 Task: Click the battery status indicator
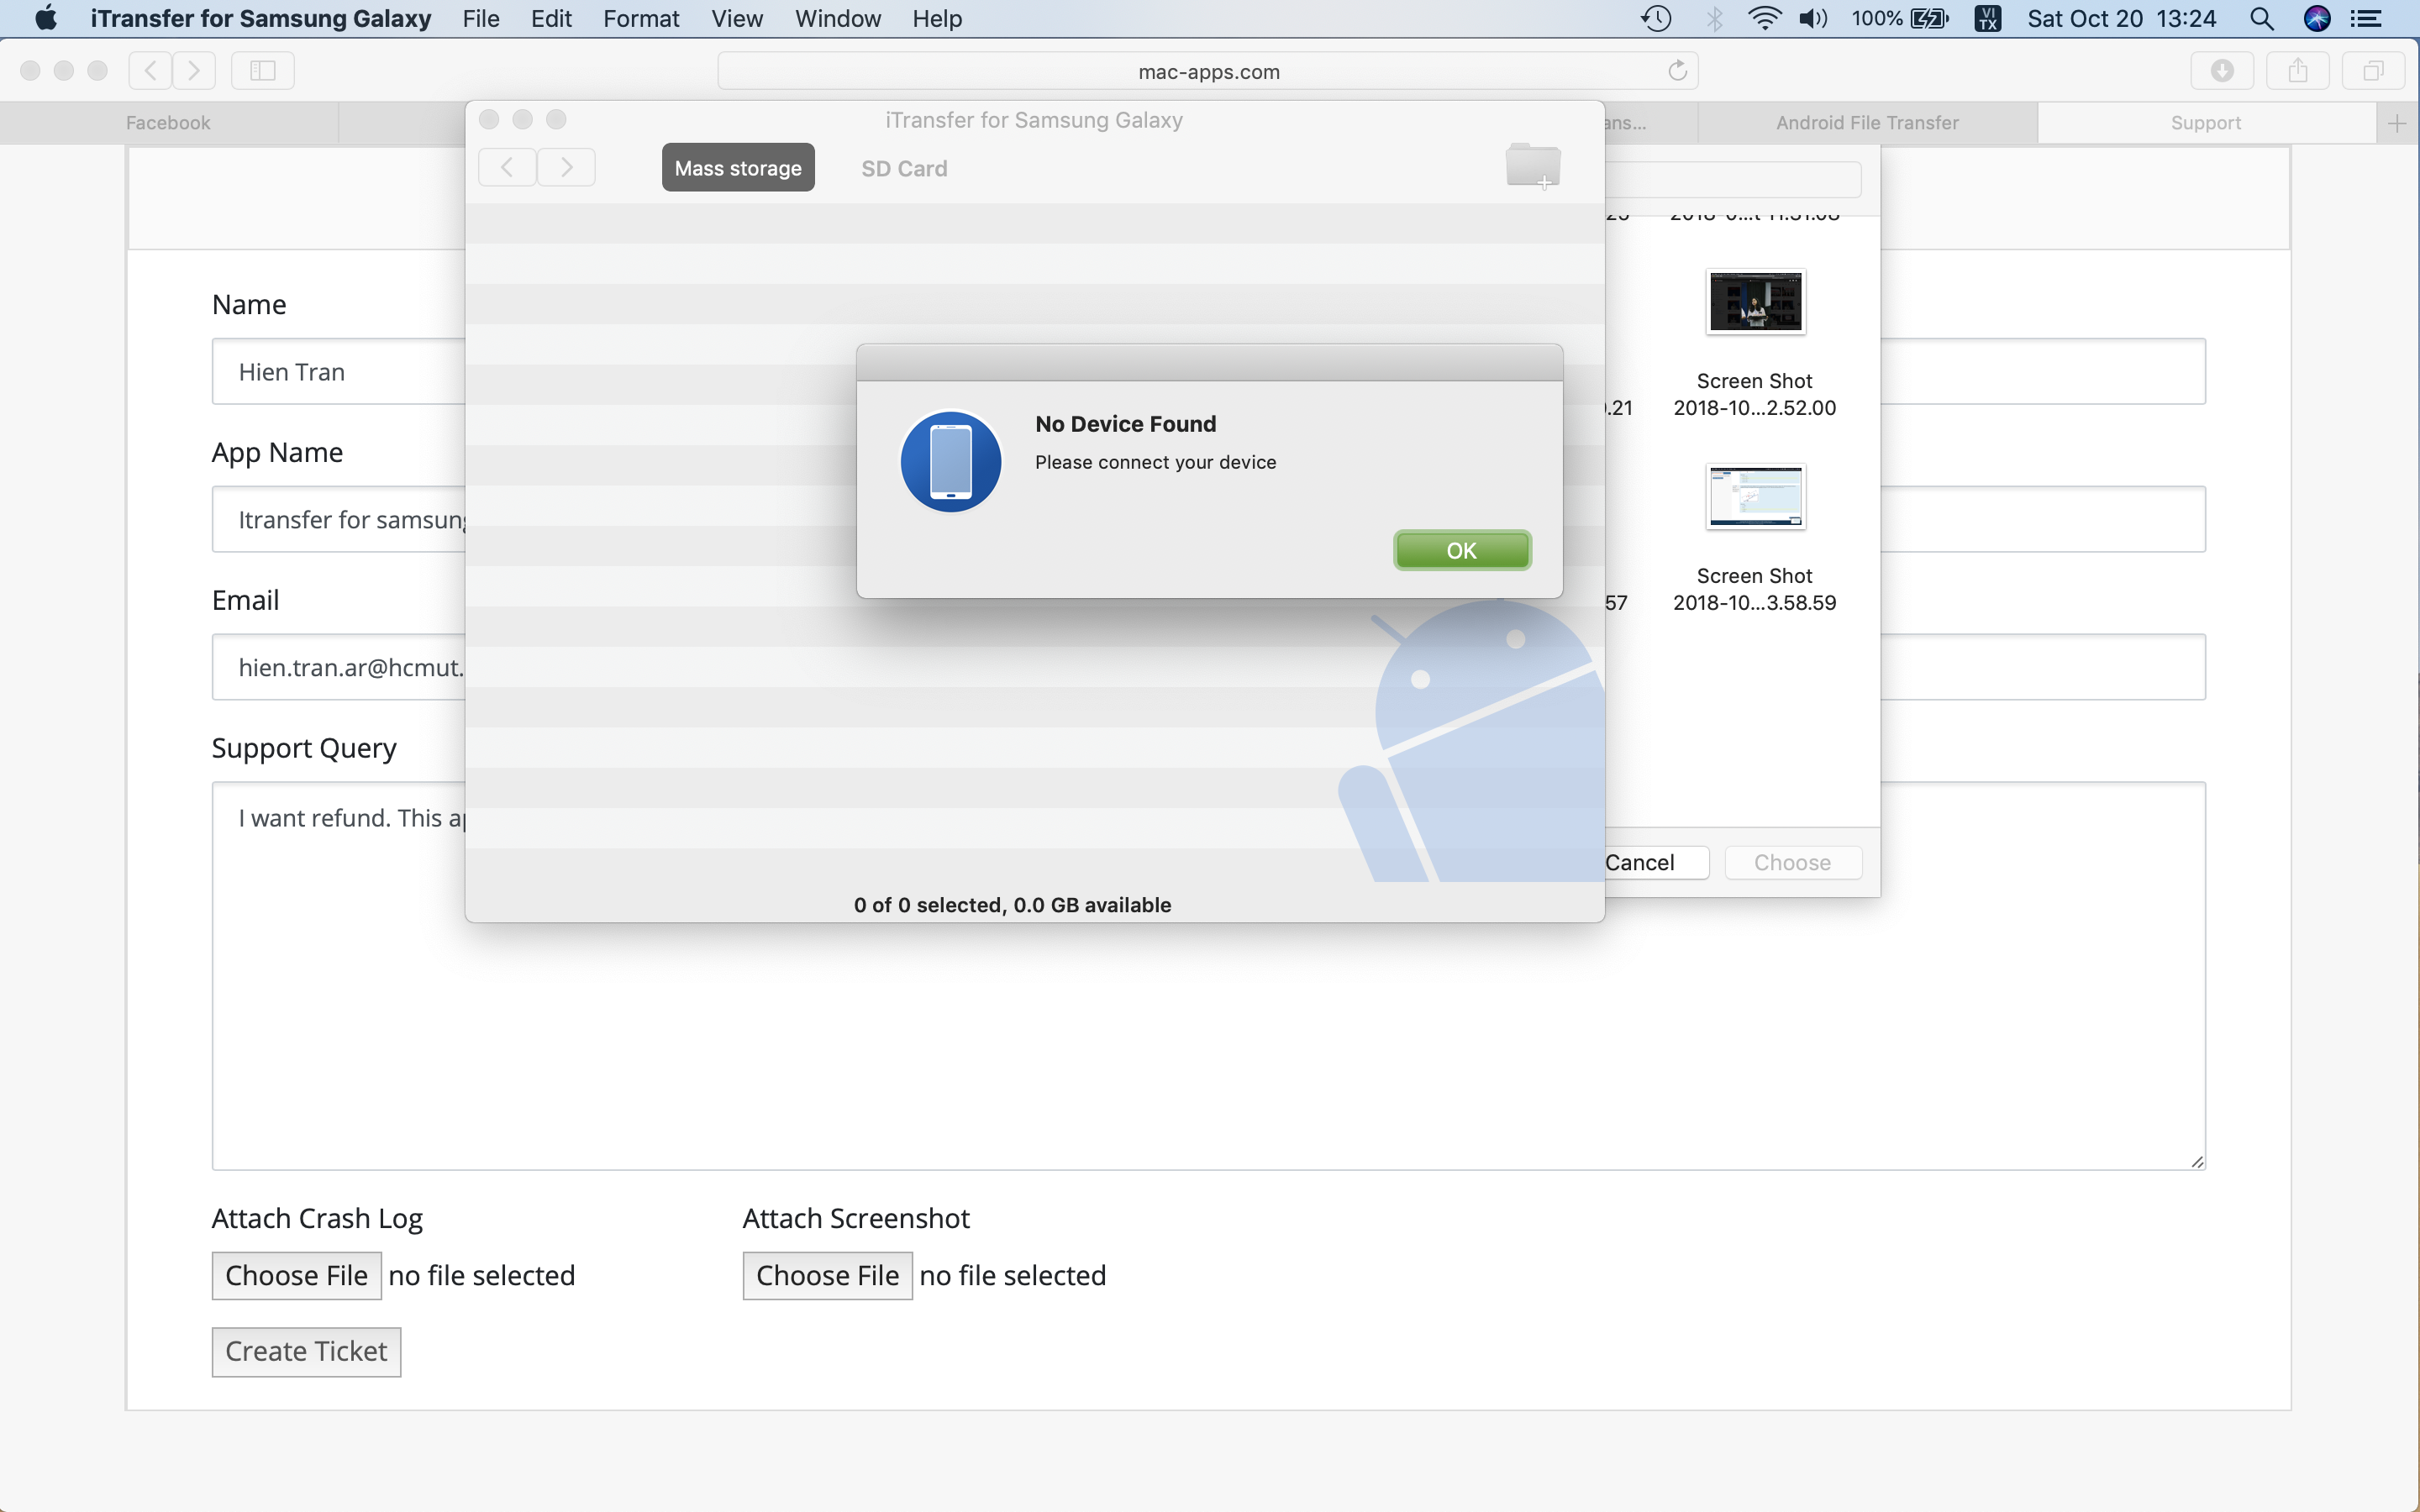click(1900, 18)
